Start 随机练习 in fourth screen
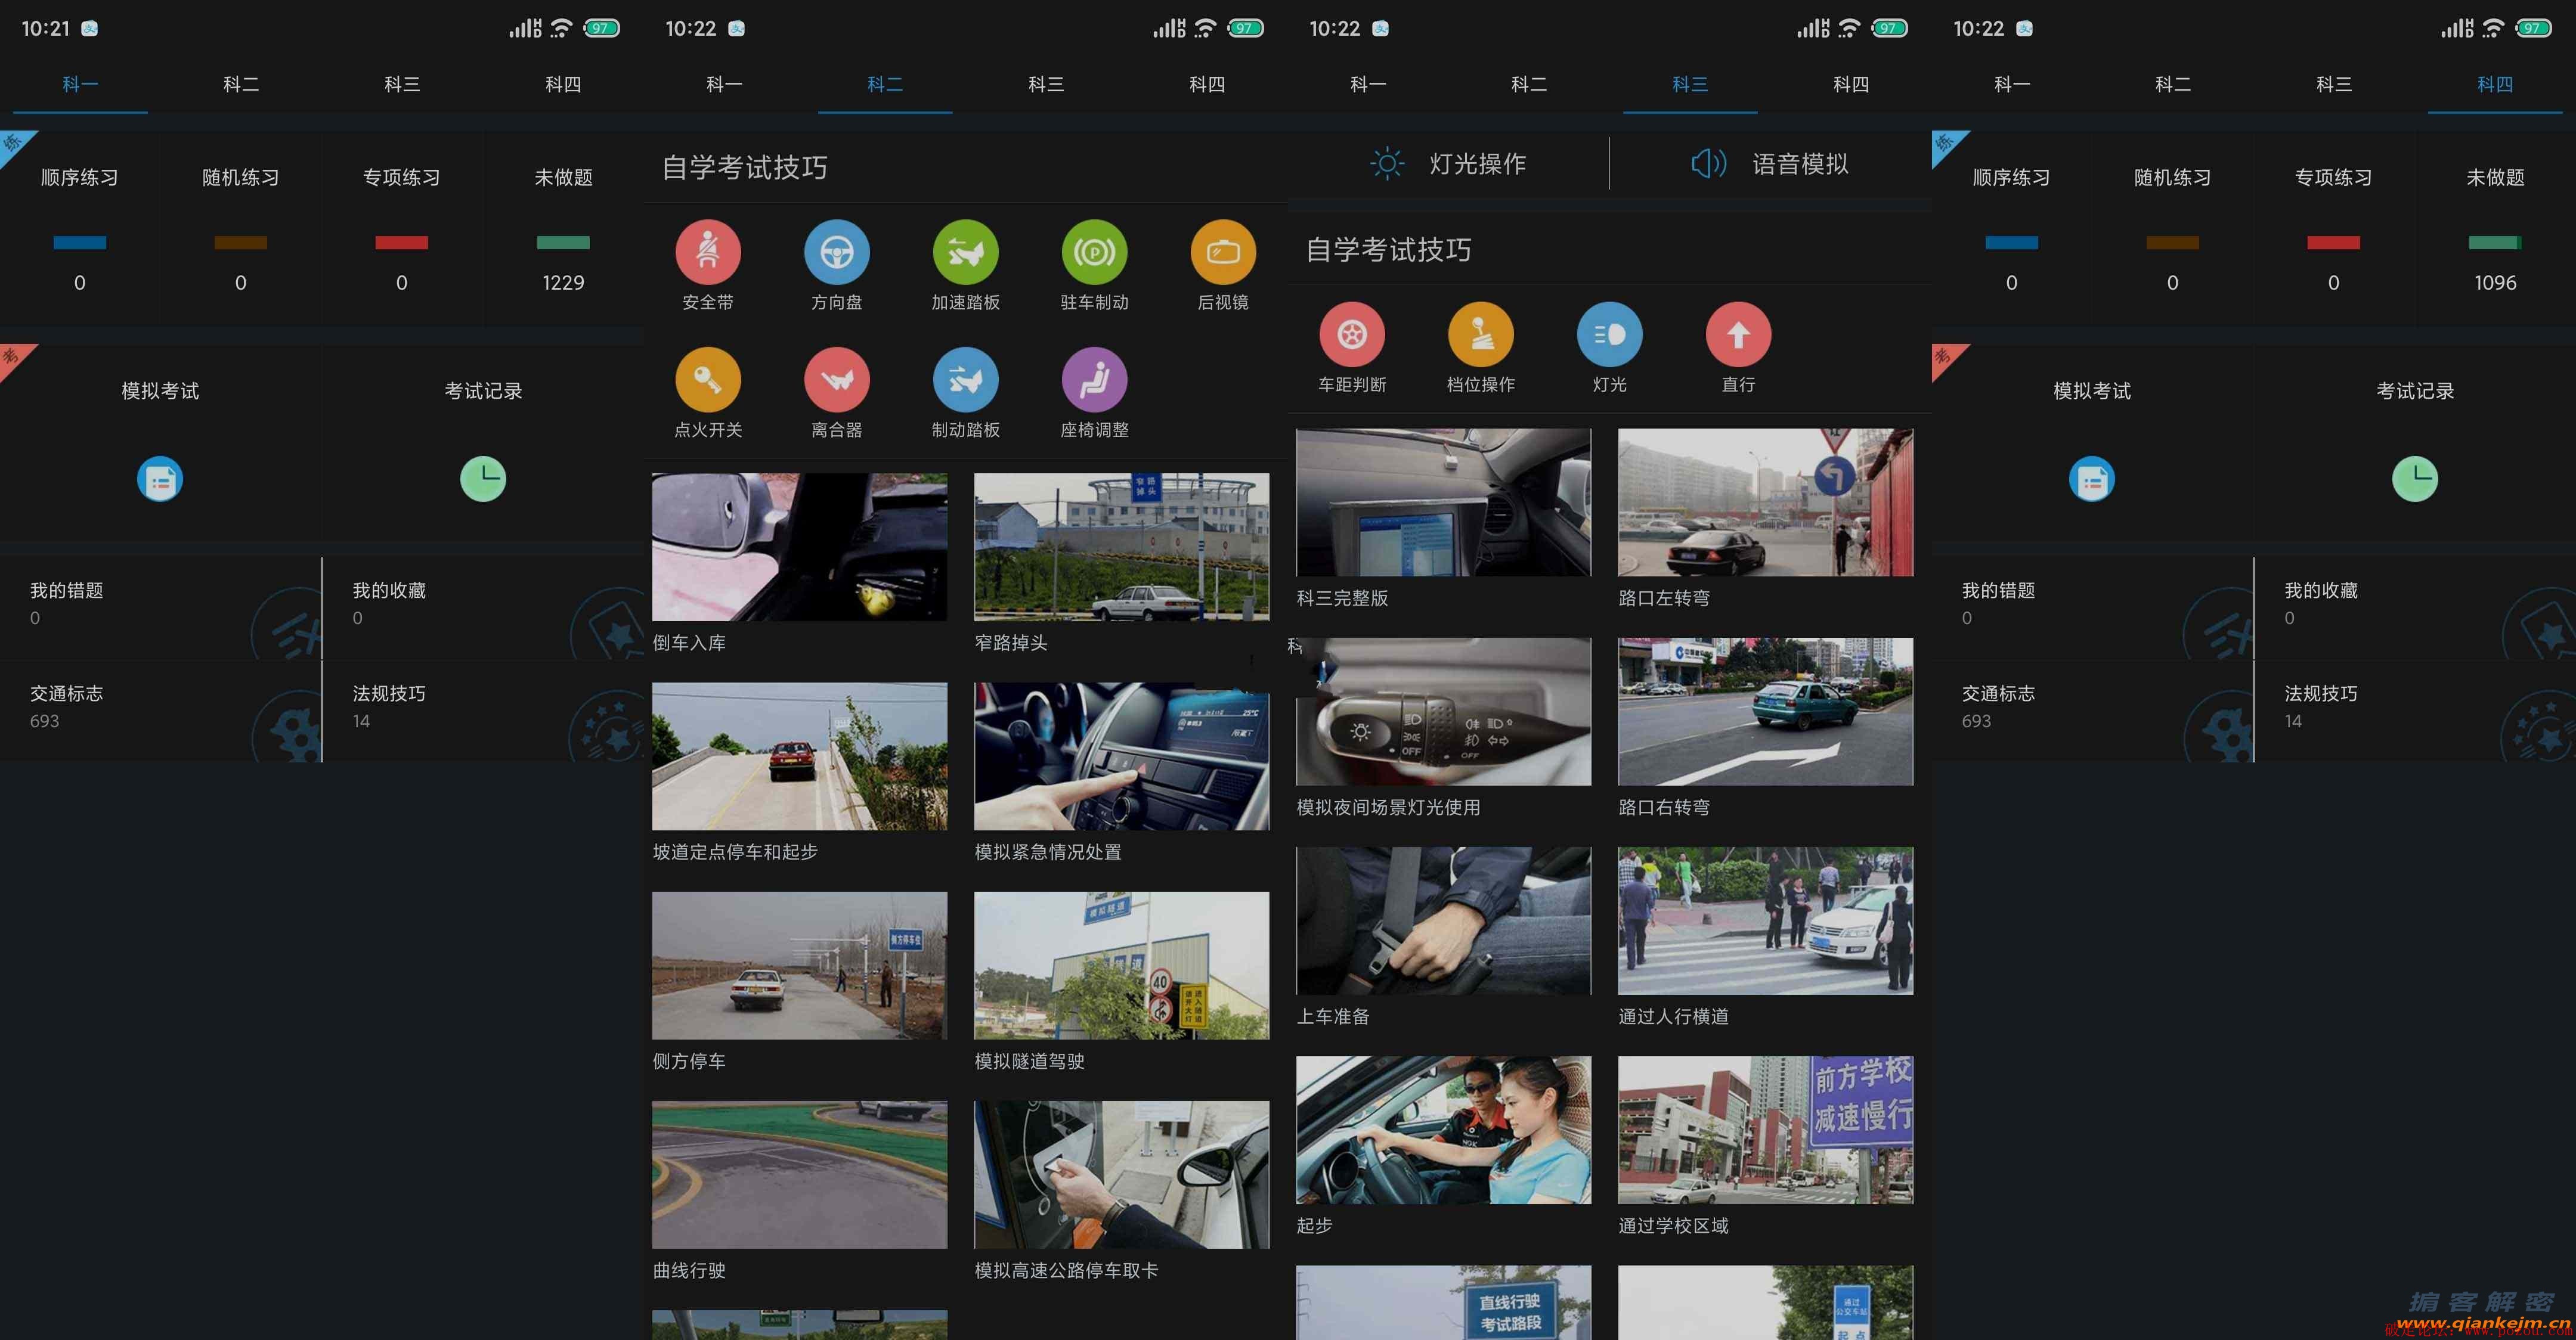This screenshot has width=2576, height=1340. coord(2173,228)
